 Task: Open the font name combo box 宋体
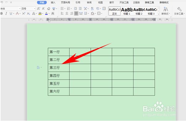tap(10, 9)
